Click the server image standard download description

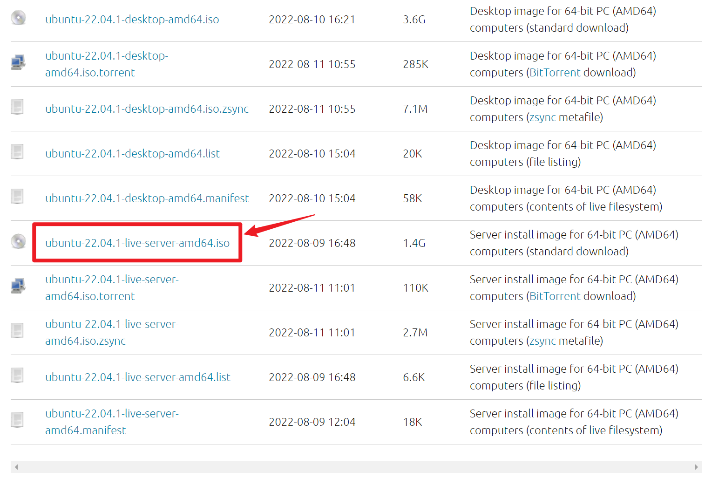(x=574, y=243)
